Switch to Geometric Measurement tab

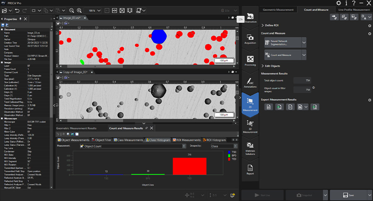click(279, 10)
